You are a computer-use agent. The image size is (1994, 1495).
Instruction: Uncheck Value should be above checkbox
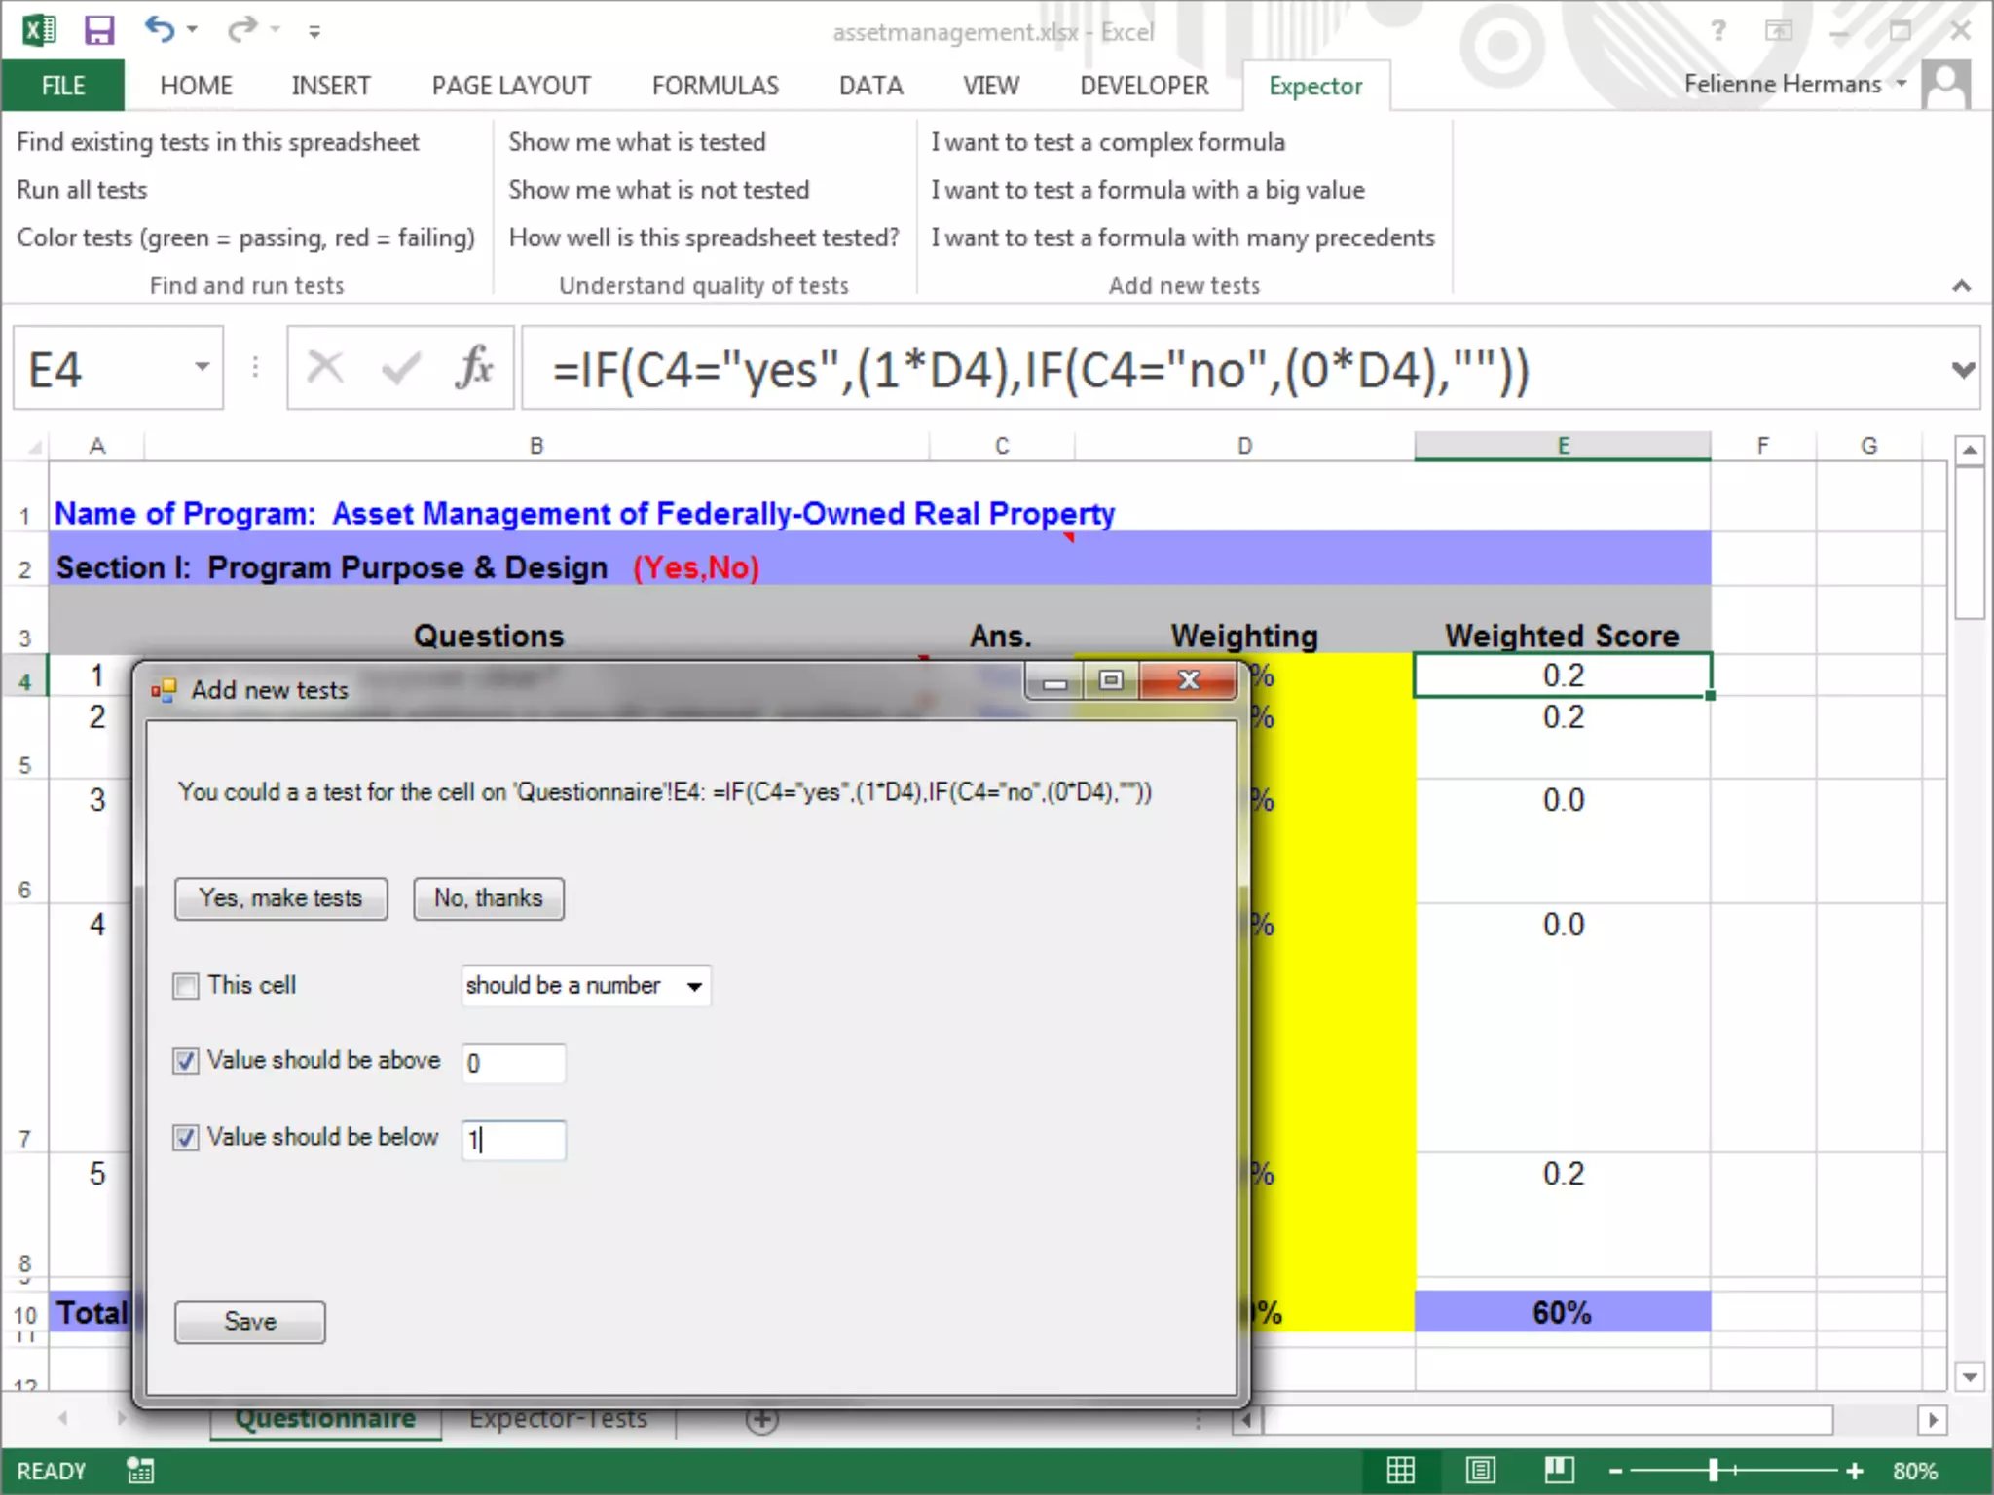[185, 1061]
